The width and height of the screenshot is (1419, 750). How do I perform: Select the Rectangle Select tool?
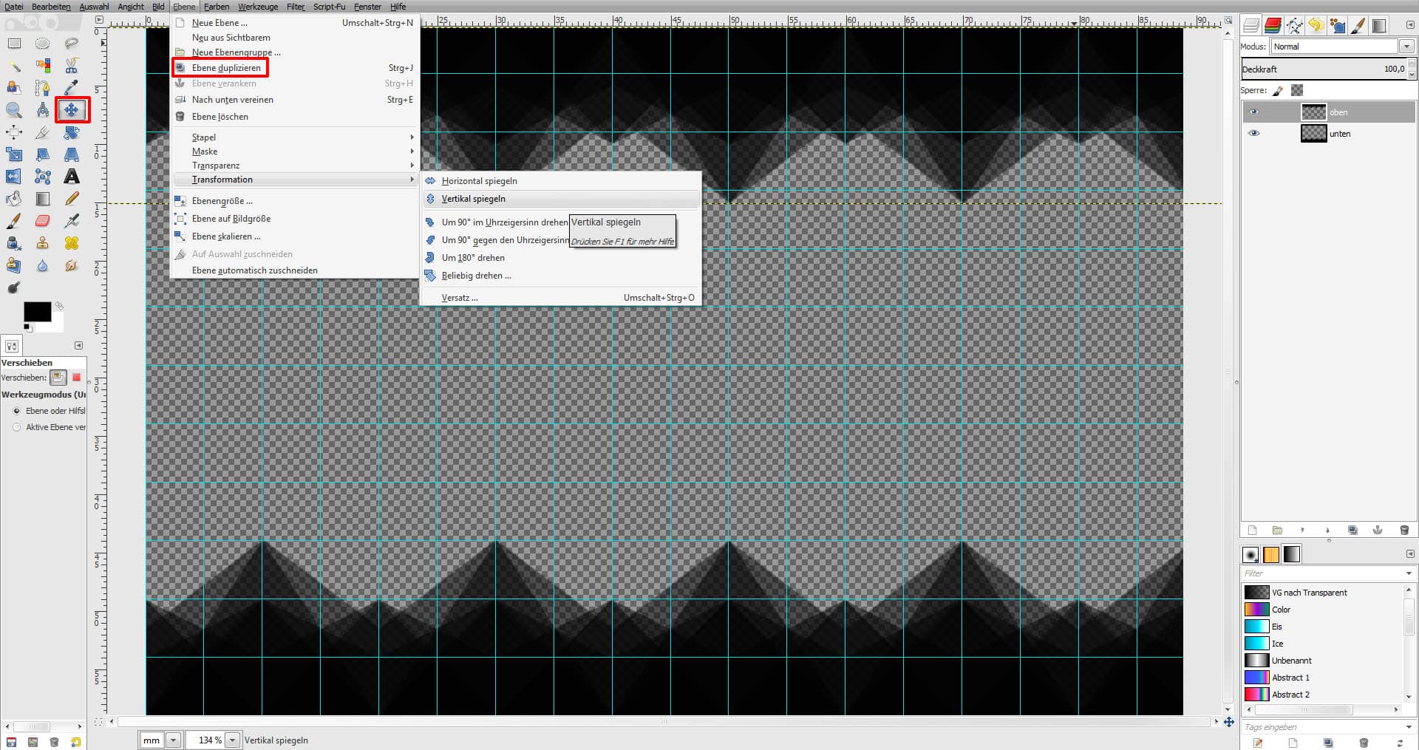tap(14, 44)
